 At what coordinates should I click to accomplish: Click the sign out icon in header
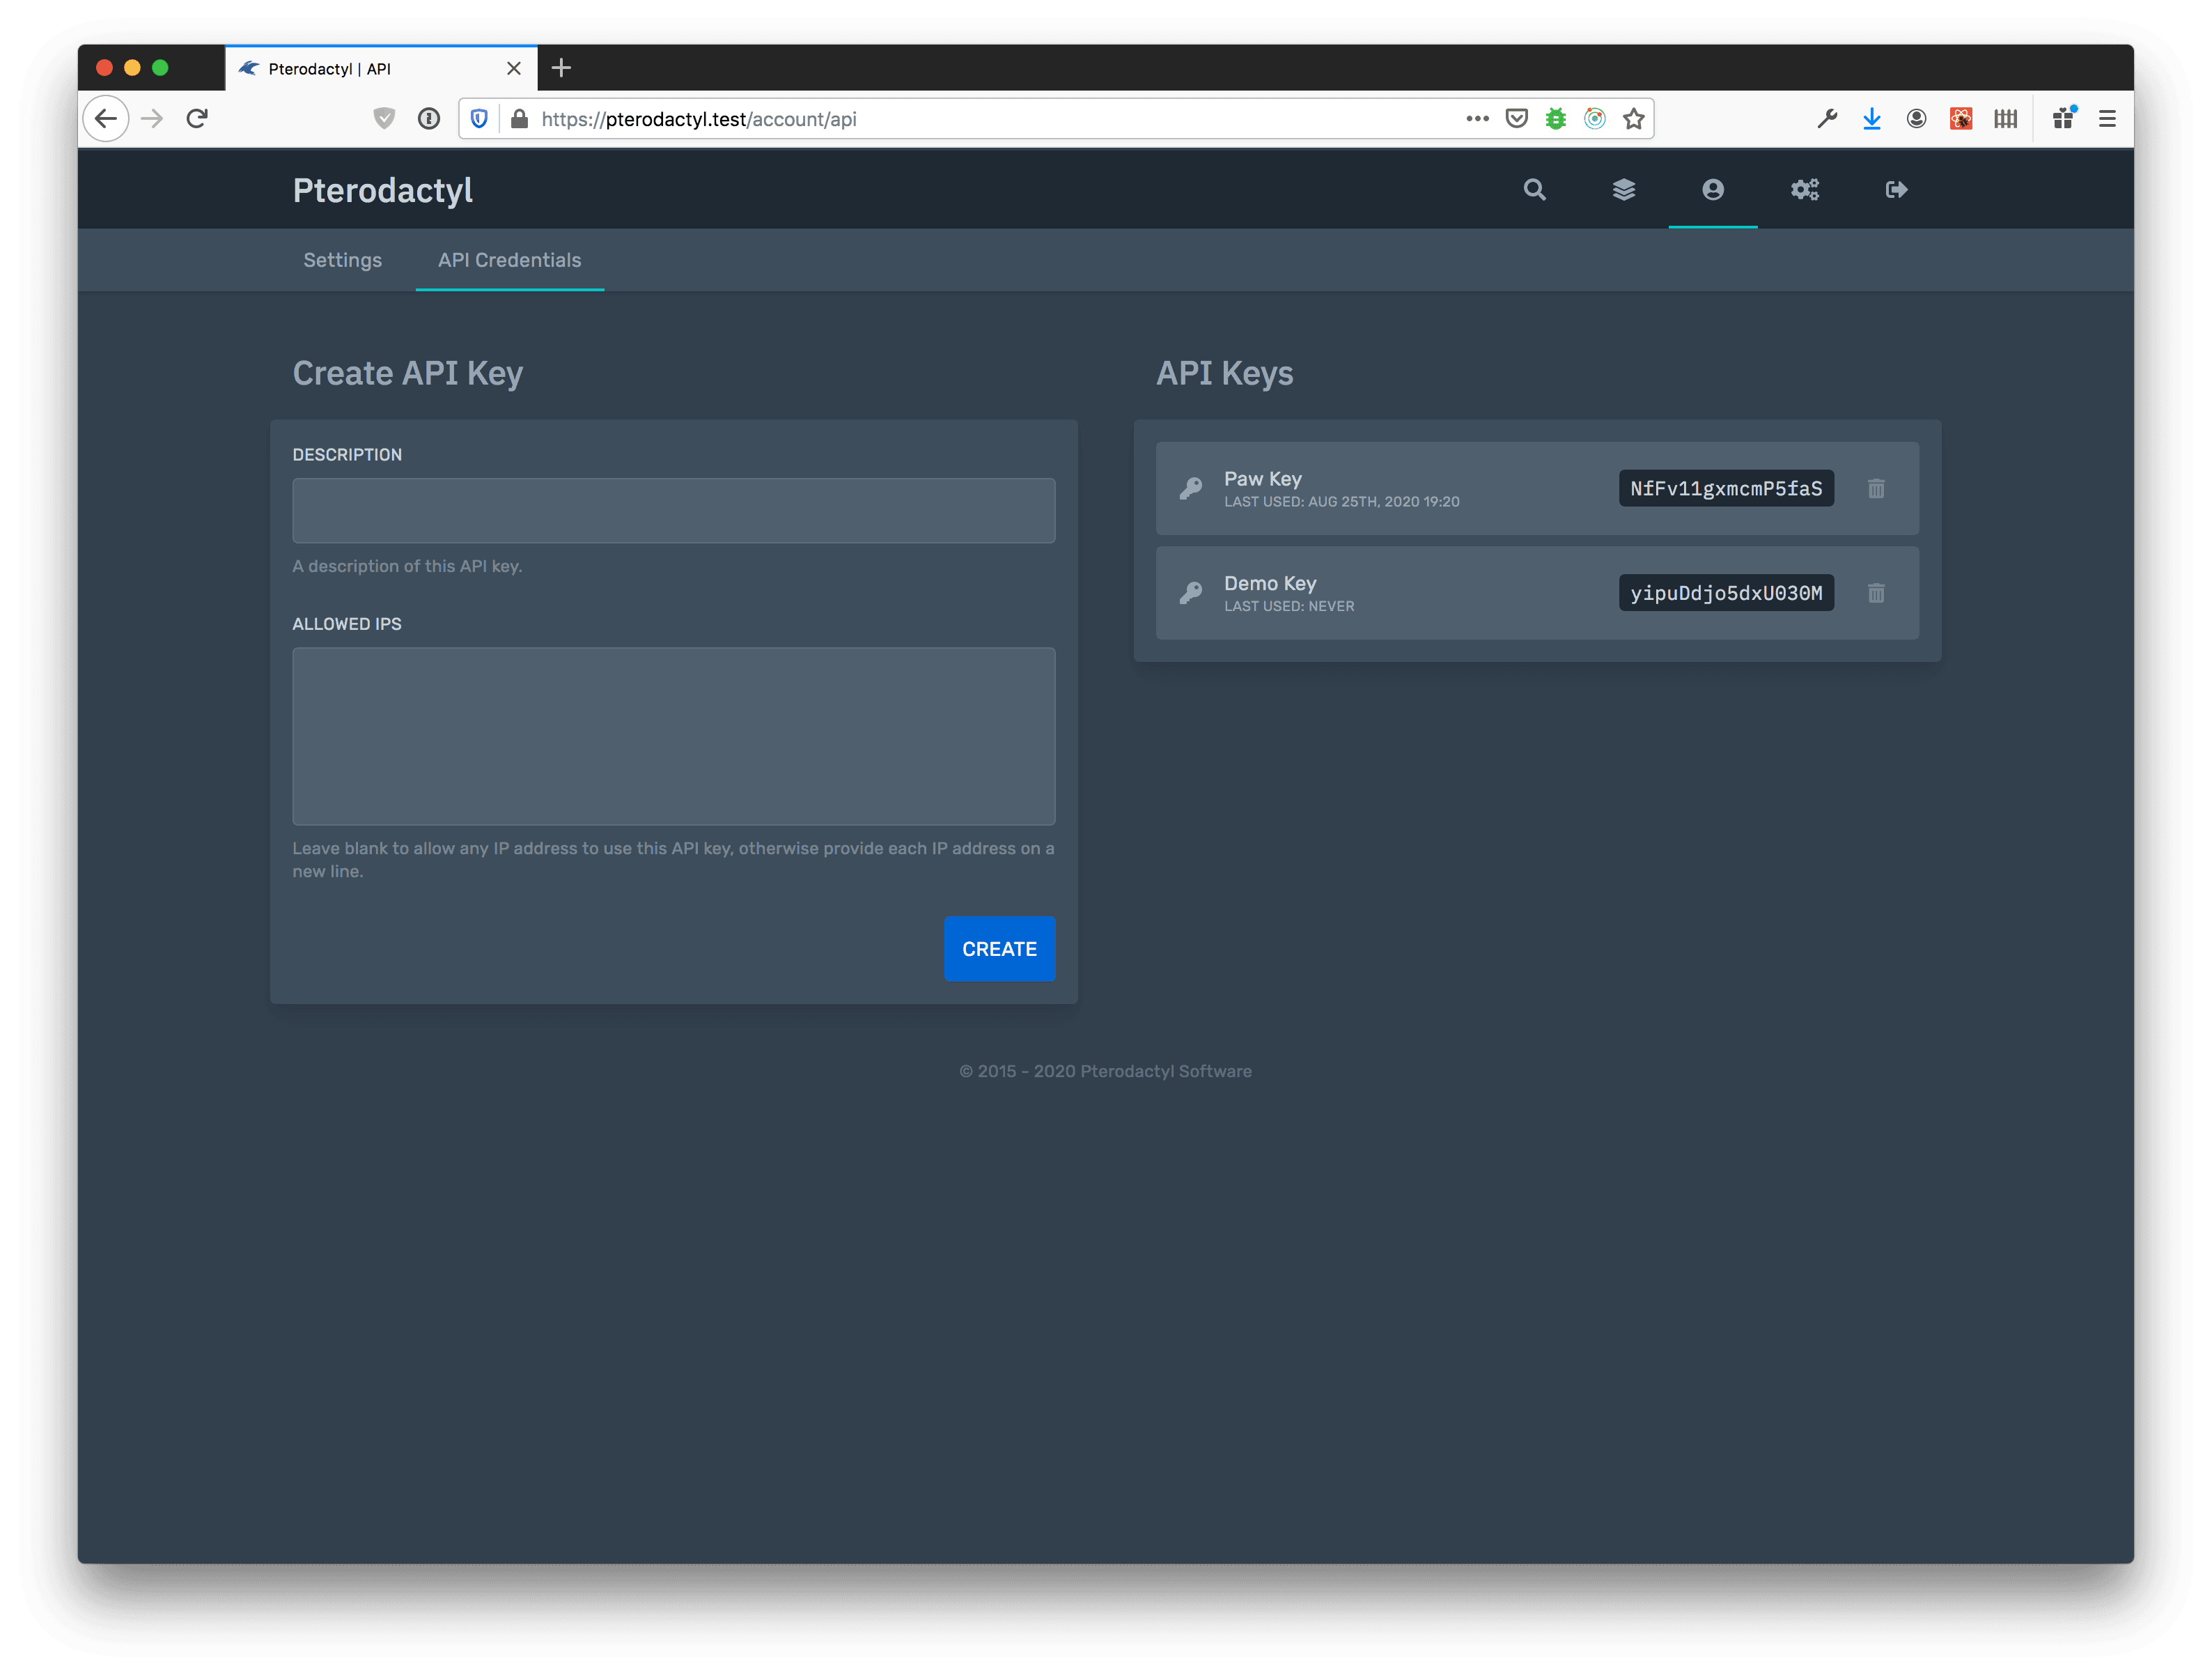pyautogui.click(x=1896, y=190)
